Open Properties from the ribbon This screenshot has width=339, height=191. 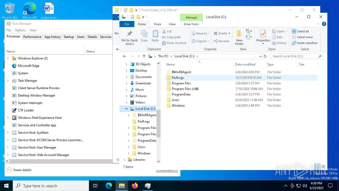[x=263, y=37]
